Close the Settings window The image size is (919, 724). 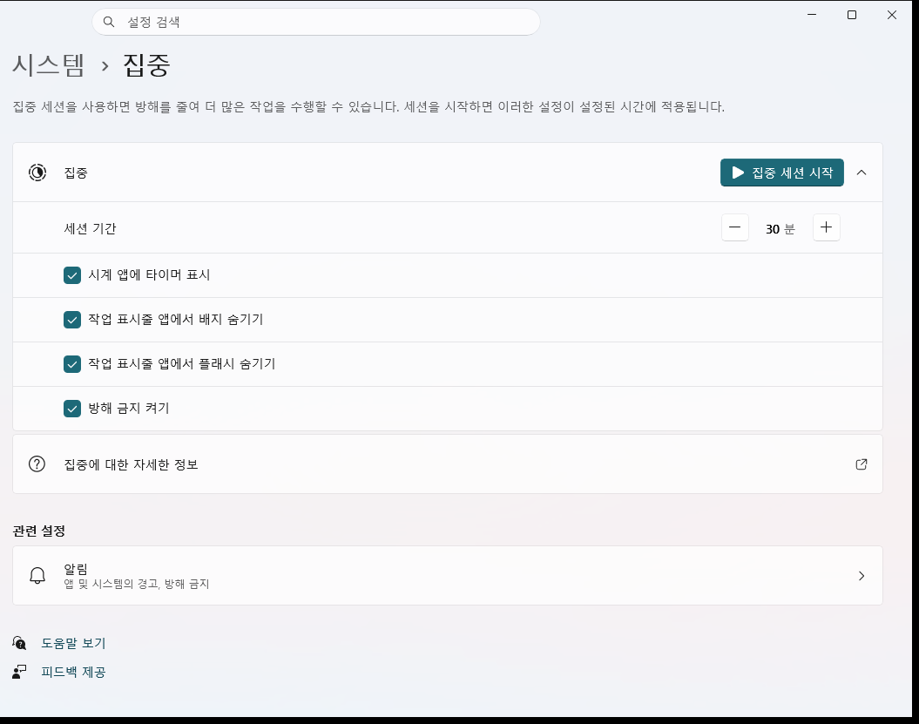(891, 15)
